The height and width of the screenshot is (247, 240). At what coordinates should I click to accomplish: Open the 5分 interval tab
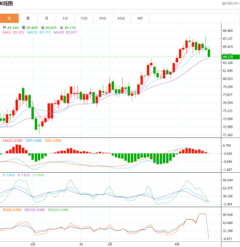tap(65, 18)
